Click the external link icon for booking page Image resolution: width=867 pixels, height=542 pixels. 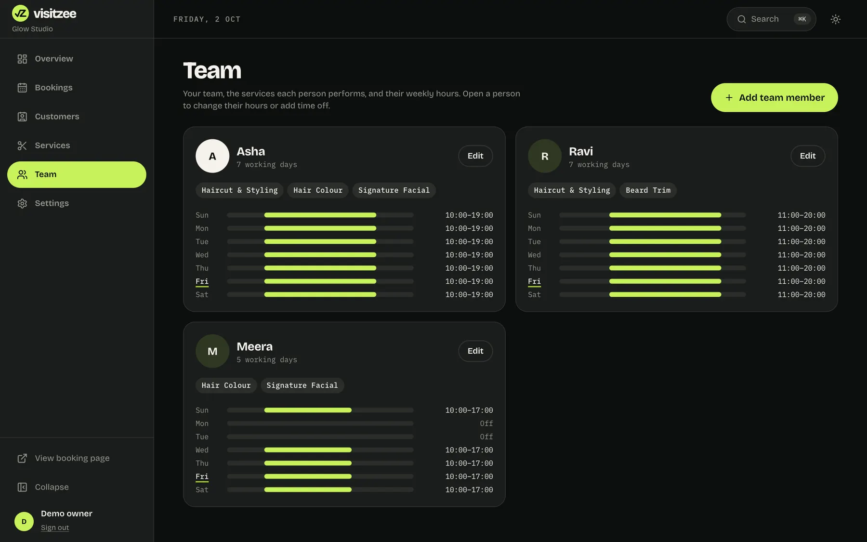tap(22, 458)
